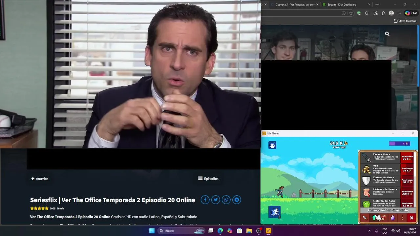Close the Cuevana 3 tab
The height and width of the screenshot is (236, 420).
[317, 5]
